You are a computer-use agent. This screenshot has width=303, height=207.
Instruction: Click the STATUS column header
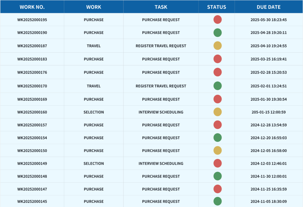216,7
